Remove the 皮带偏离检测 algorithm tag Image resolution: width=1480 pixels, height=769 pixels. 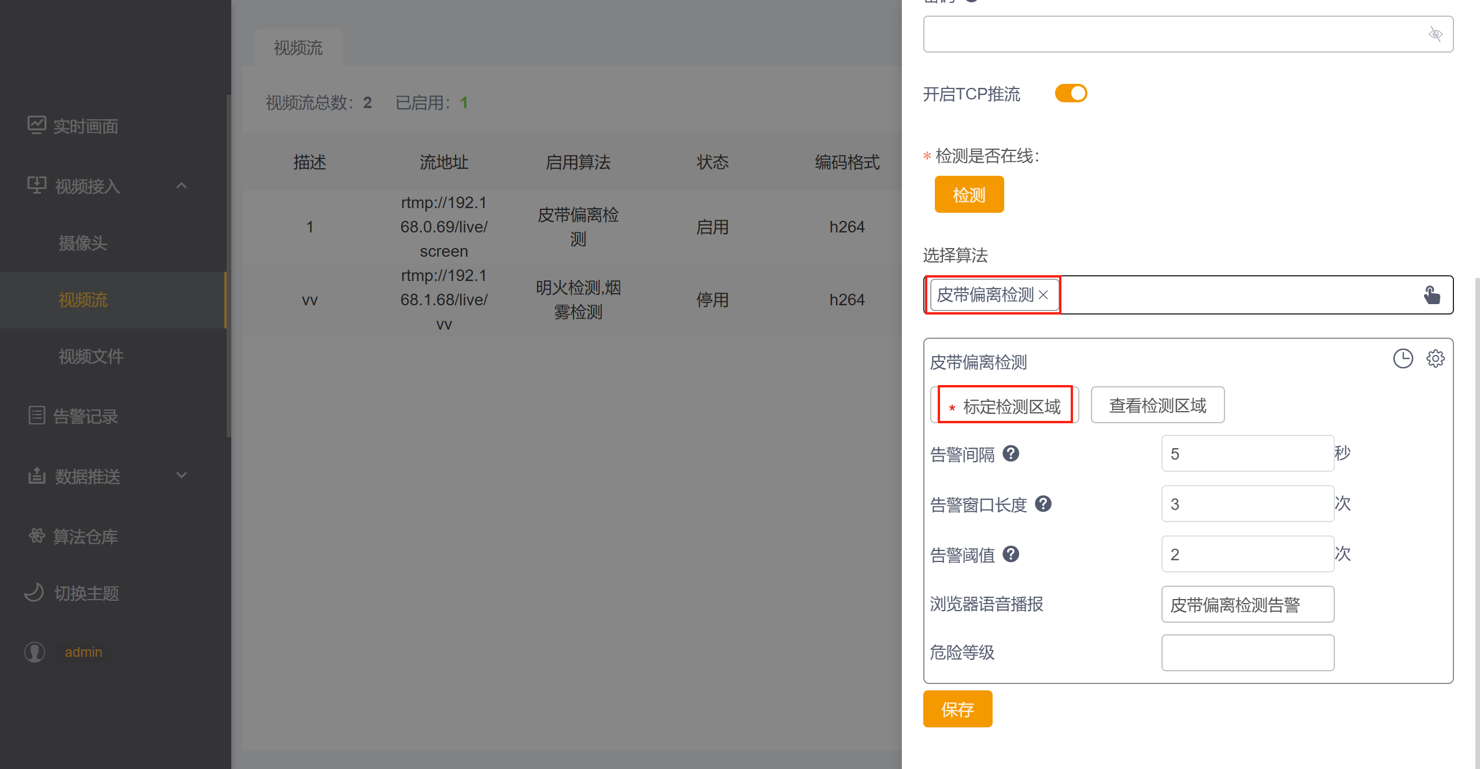(x=1043, y=295)
